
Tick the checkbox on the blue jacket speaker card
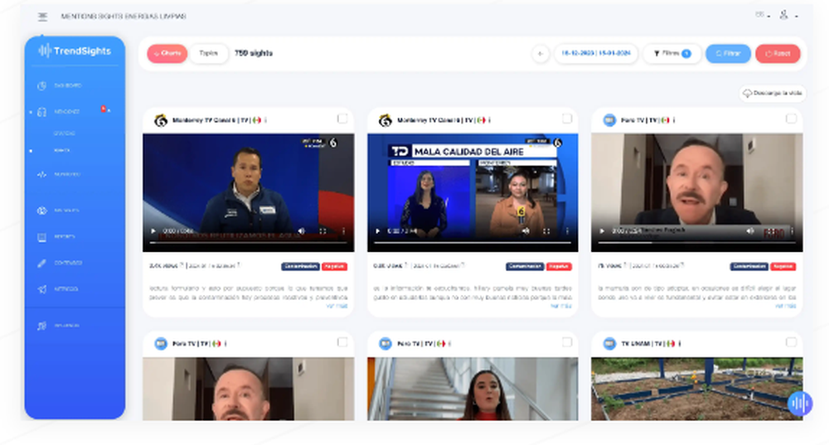pyautogui.click(x=342, y=119)
